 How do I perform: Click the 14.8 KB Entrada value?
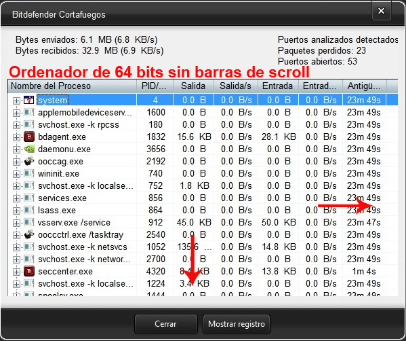click(279, 247)
